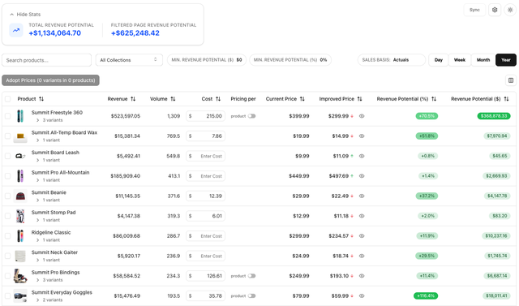Image resolution: width=519 pixels, height=306 pixels.
Task: Sort by the Product column arrows
Action: [x=41, y=99]
